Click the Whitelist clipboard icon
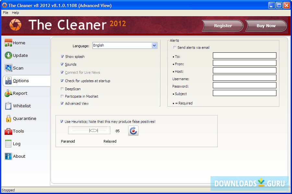The image size is (292, 194). 8,106
